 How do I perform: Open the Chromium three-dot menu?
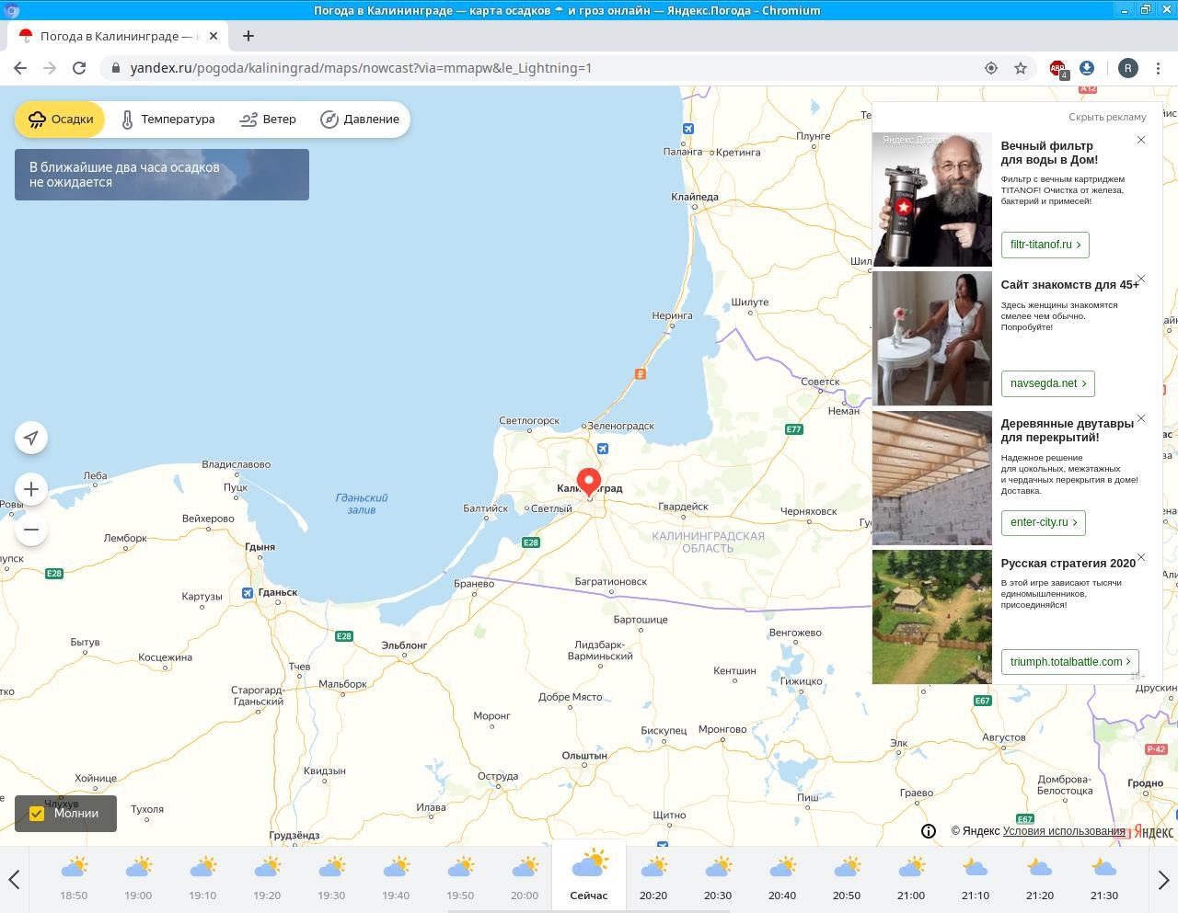pos(1157,68)
